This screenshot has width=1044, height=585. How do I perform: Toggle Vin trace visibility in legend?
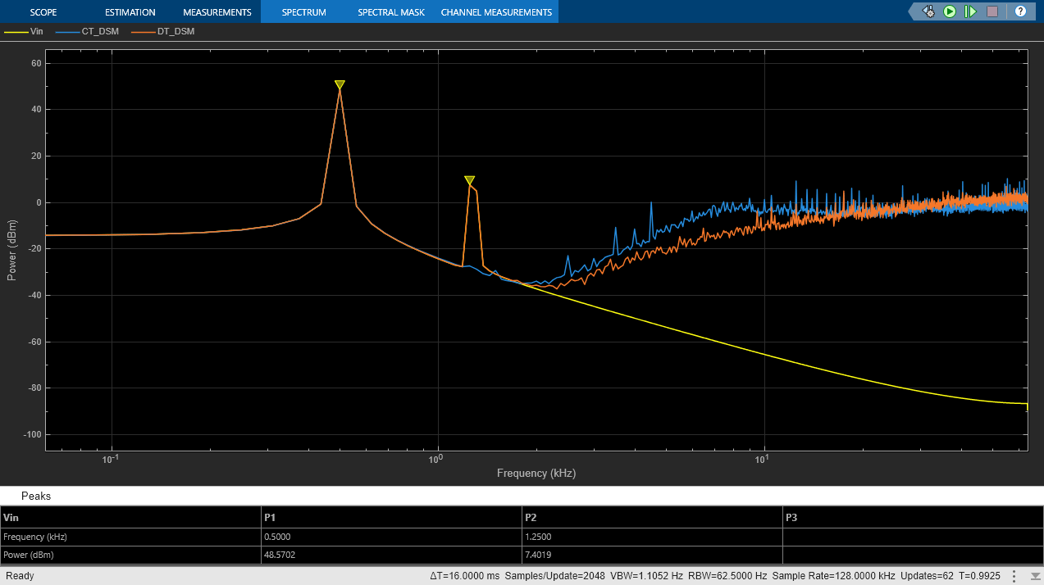(x=35, y=32)
